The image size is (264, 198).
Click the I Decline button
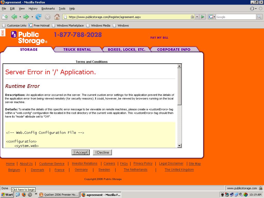102,152
